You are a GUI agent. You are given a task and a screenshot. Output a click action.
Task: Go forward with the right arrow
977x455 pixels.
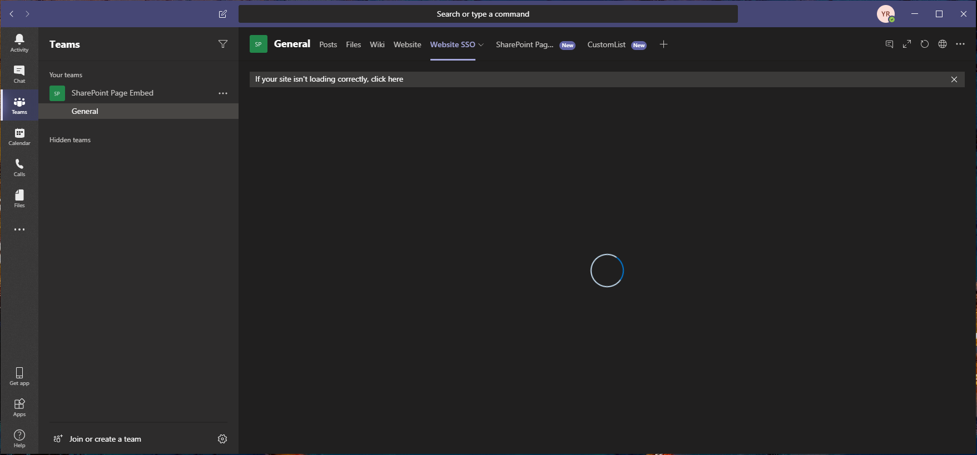[x=27, y=14]
